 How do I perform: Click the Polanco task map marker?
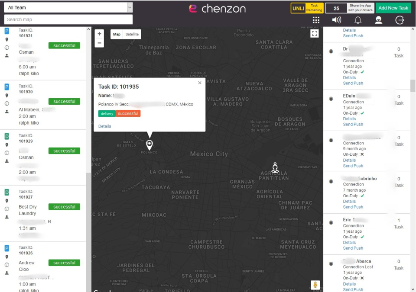[149, 145]
